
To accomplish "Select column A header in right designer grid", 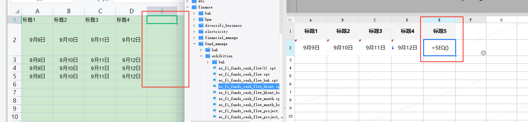I will 311,20.
